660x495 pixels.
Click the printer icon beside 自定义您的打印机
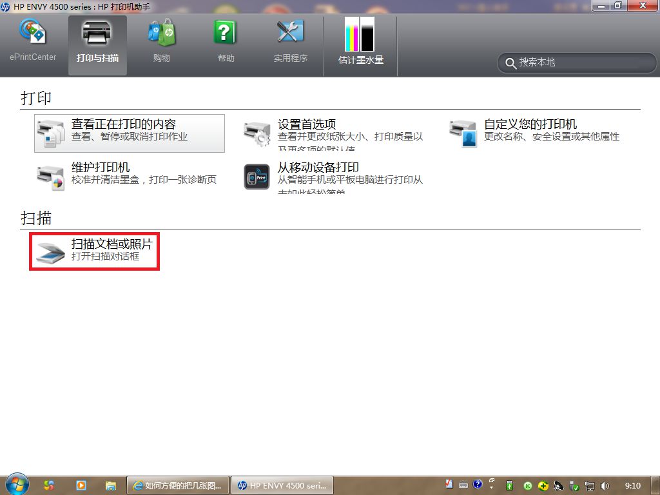point(463,133)
